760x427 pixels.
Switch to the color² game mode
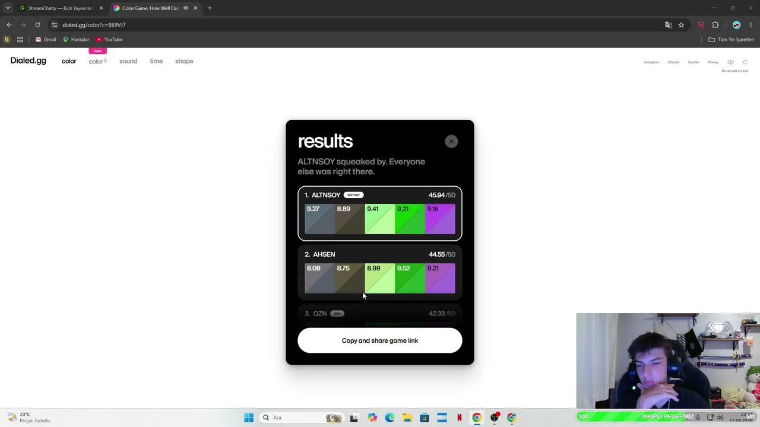98,61
